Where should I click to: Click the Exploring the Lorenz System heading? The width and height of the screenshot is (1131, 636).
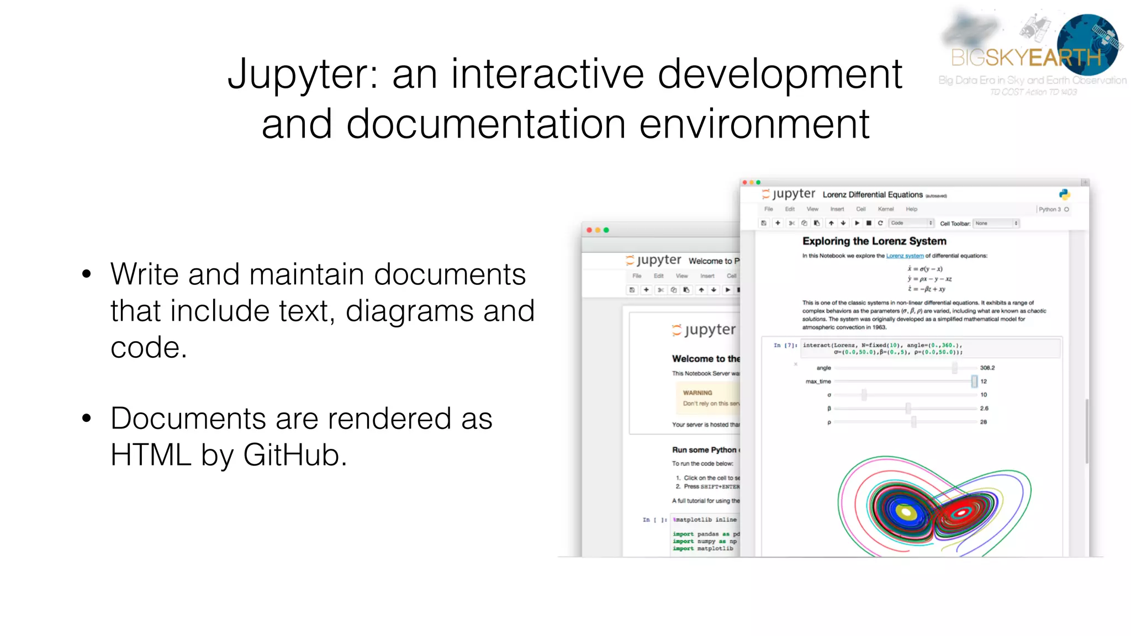coord(874,241)
